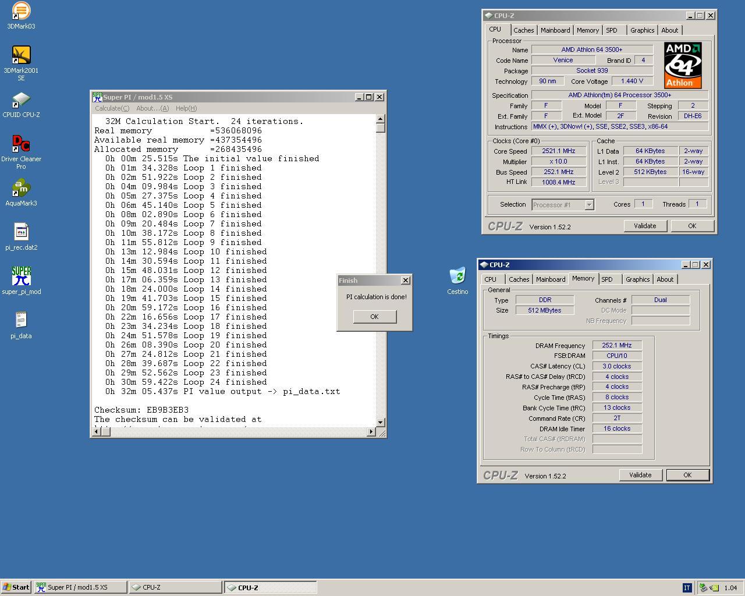Click the Loop 24 finished line

tap(186, 382)
